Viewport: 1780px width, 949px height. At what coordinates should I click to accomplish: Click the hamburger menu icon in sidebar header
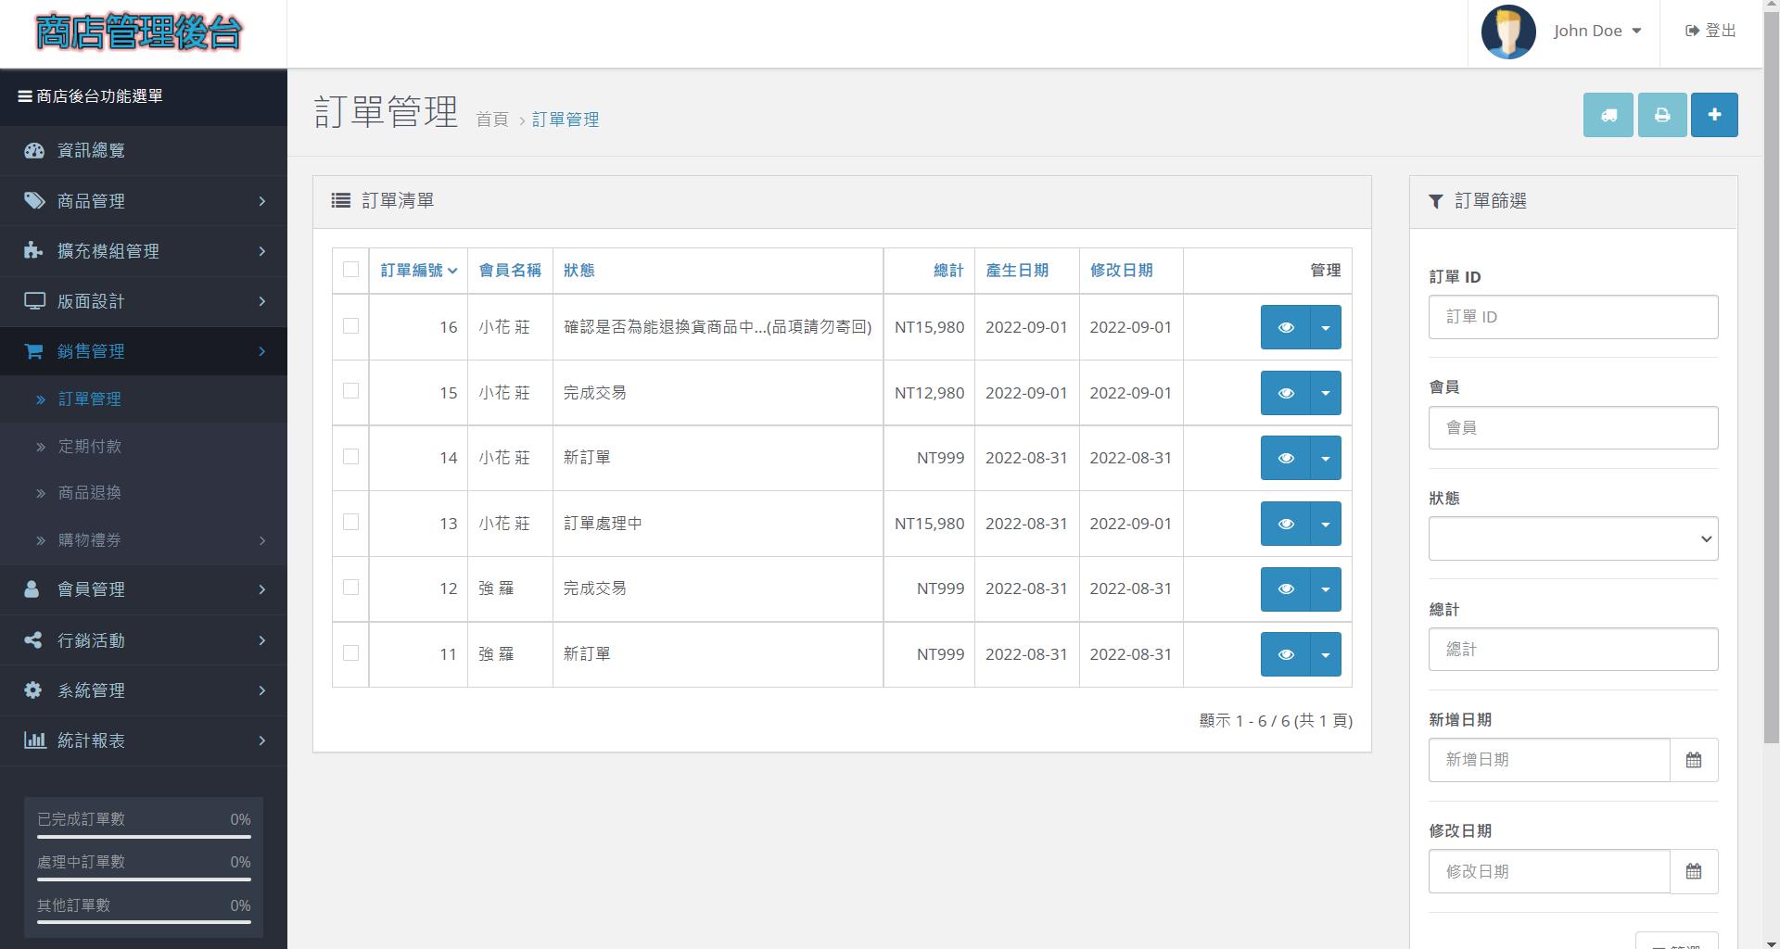pos(25,96)
